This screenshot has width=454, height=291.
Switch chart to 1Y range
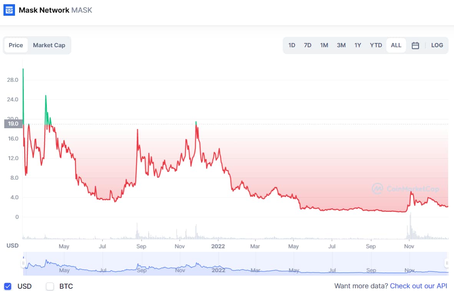click(x=358, y=45)
